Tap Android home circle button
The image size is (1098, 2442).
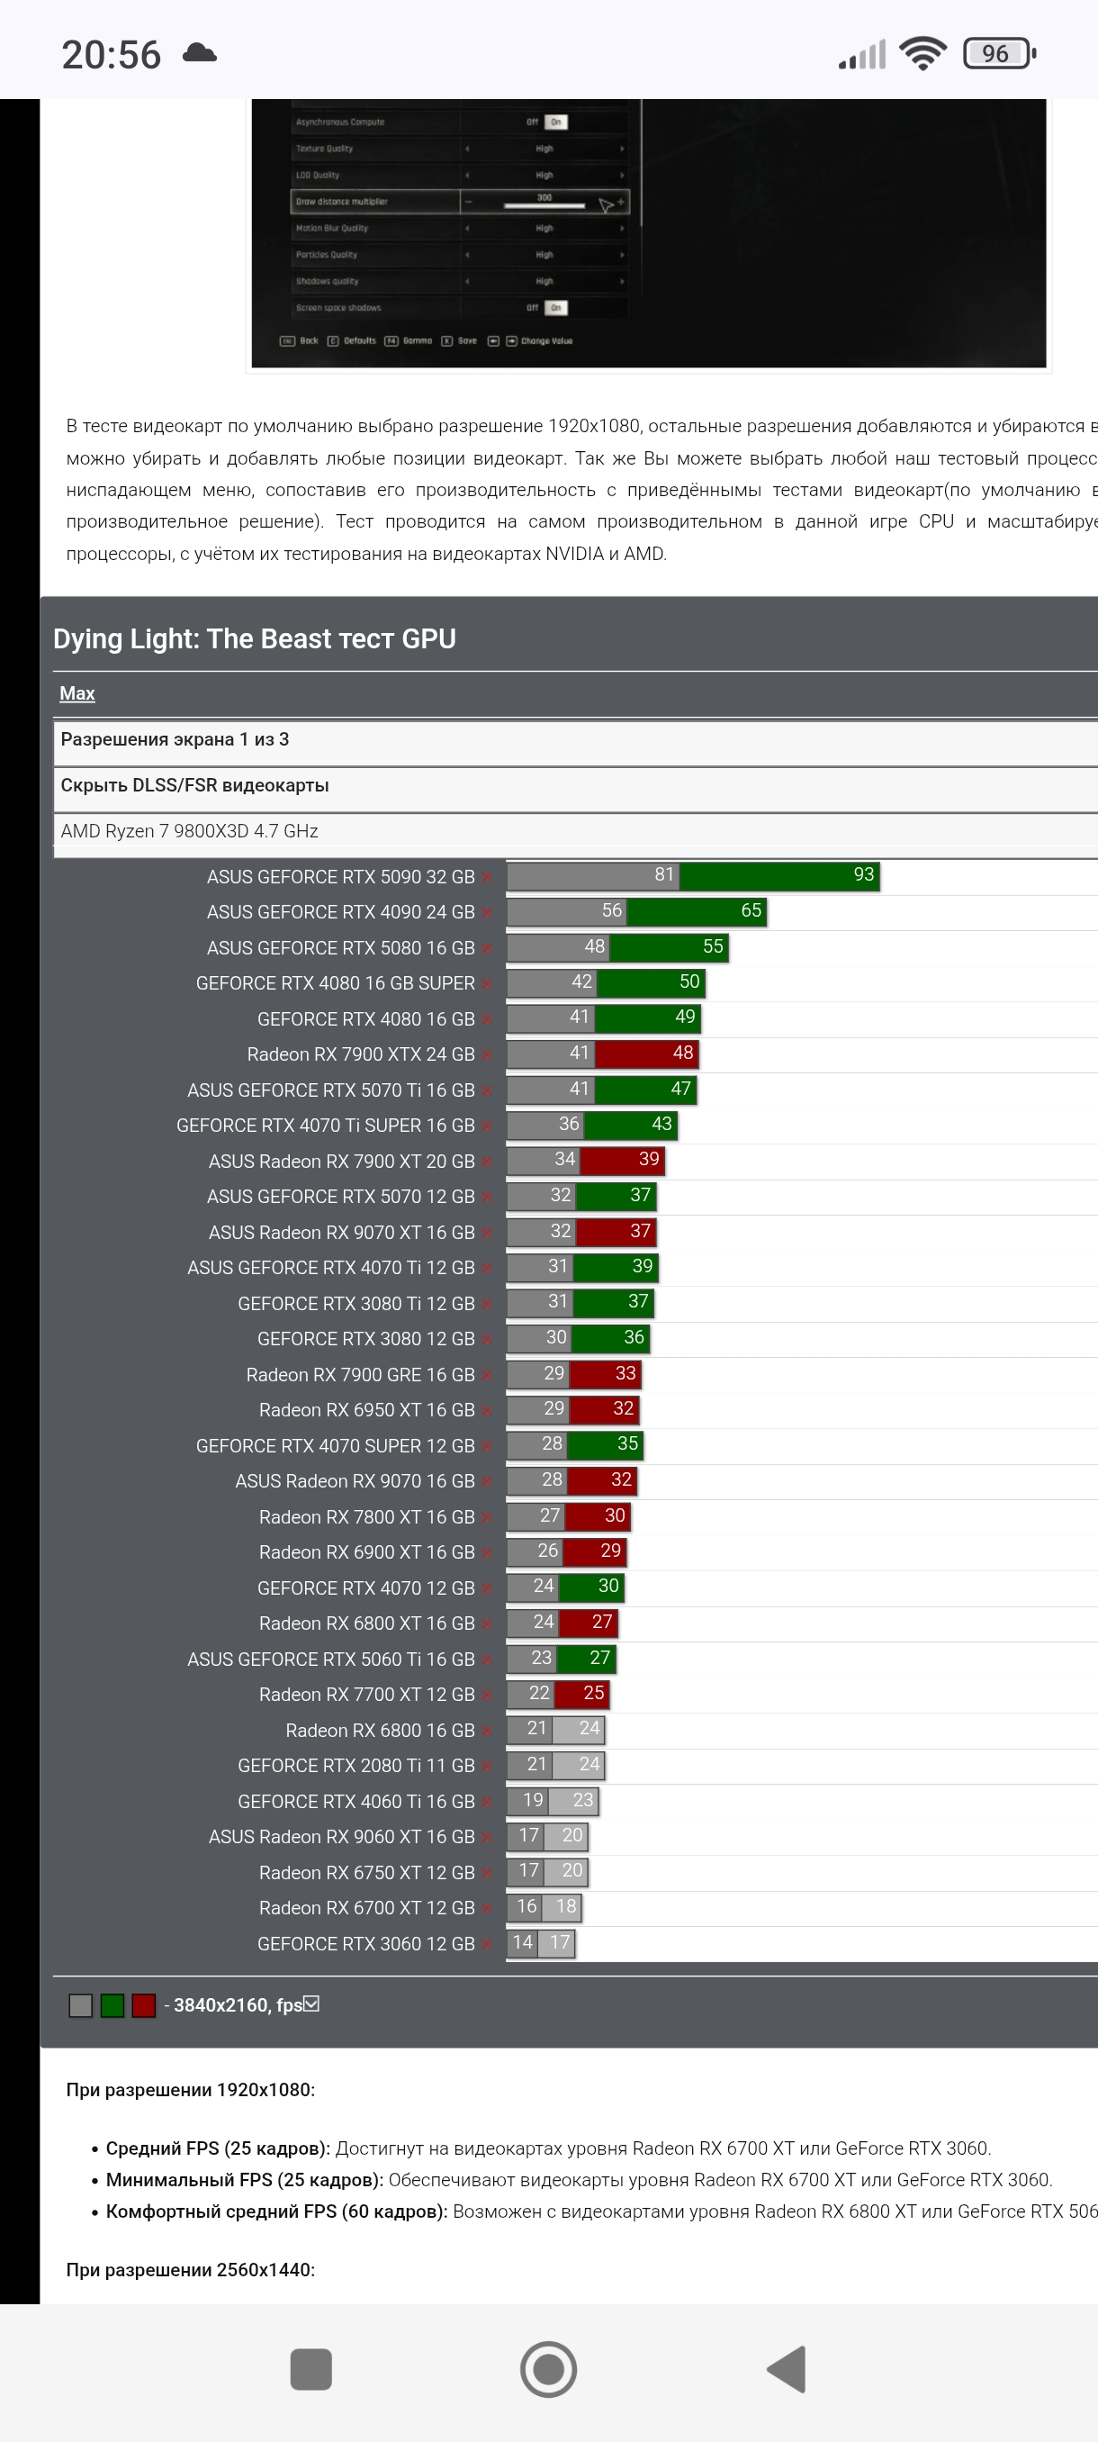coord(548,2369)
